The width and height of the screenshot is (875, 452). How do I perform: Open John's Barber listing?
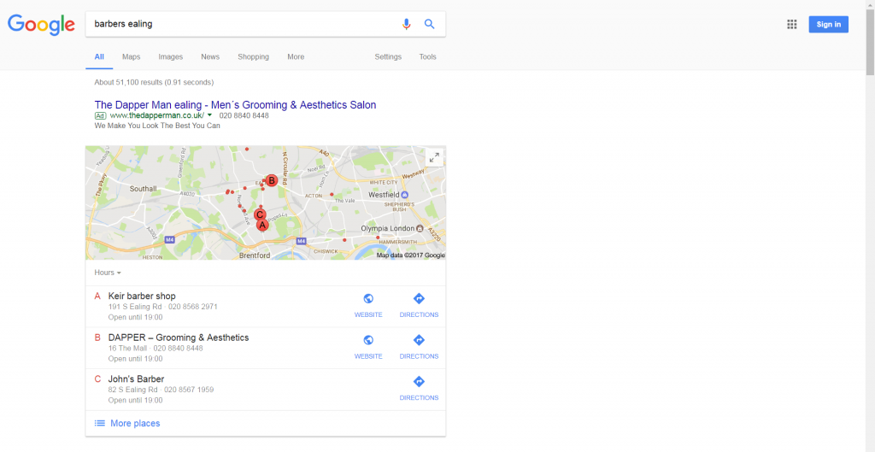click(136, 379)
